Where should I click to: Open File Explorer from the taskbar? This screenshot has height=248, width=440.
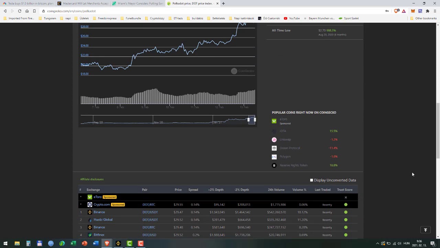17,244
